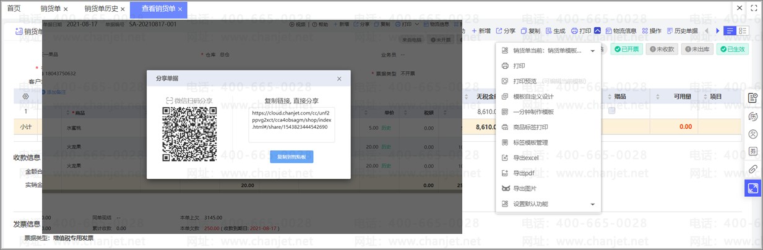Click the 添加备注 link
Image resolution: width=763 pixels, height=250 pixels.
pyautogui.click(x=56, y=92)
